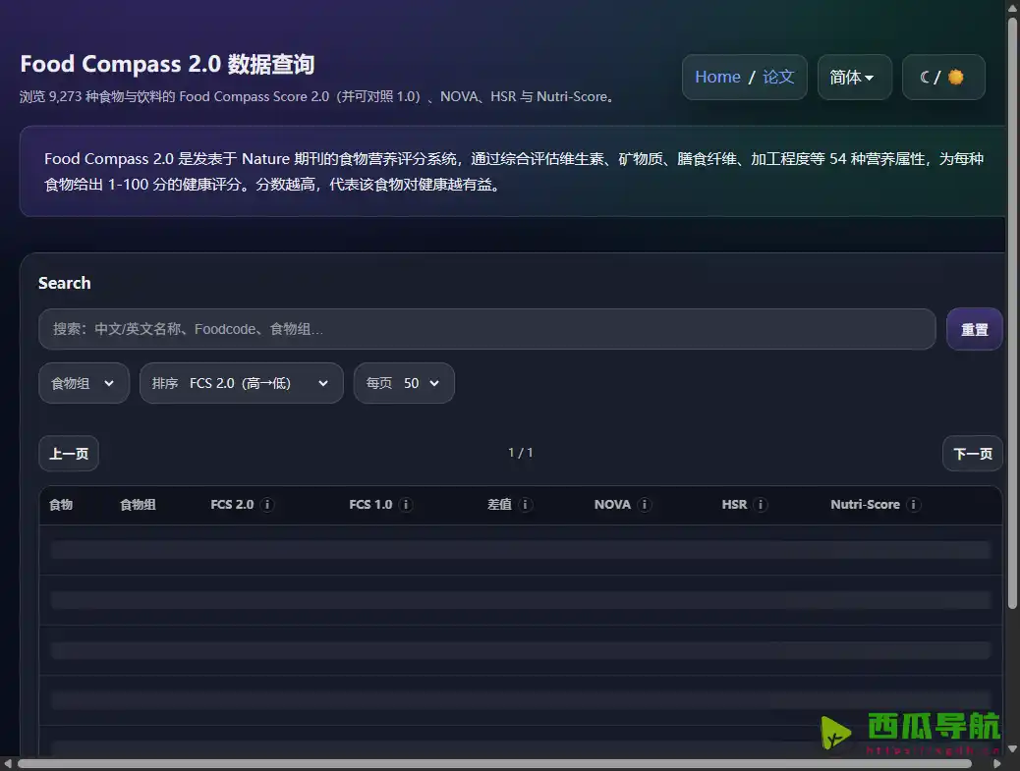1020x771 pixels.
Task: Go to next page with 下一页
Action: click(972, 454)
